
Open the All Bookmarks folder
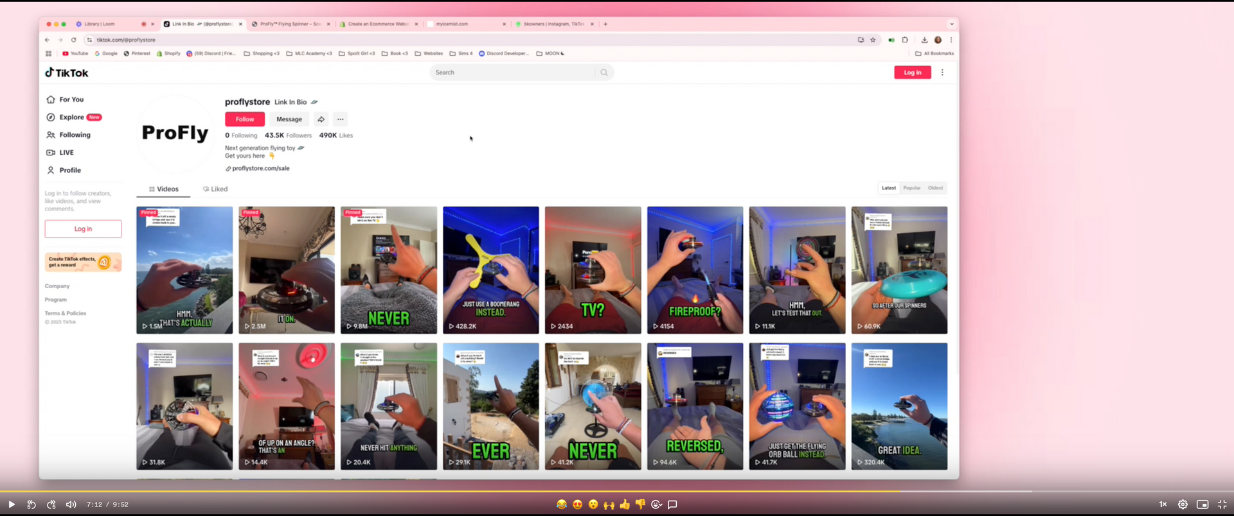coord(934,54)
